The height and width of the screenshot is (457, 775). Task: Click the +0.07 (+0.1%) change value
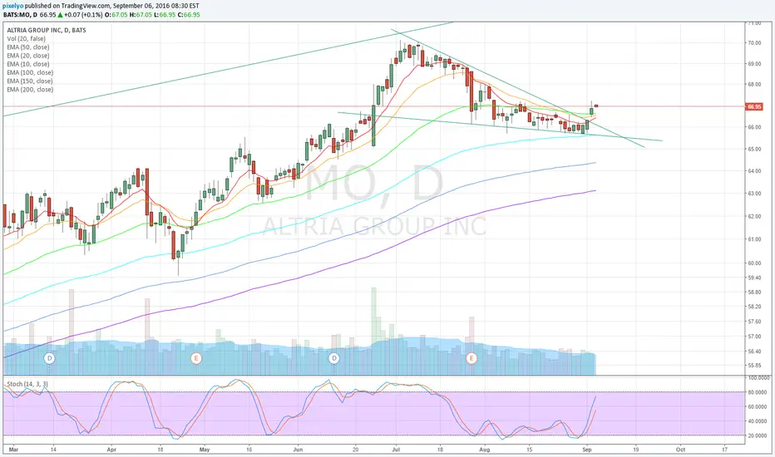point(83,15)
